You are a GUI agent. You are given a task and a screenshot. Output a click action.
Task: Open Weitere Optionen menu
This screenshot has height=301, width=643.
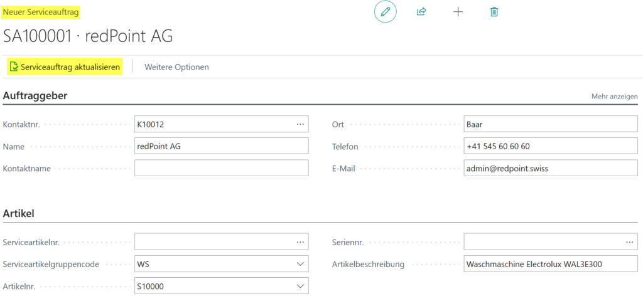click(176, 67)
